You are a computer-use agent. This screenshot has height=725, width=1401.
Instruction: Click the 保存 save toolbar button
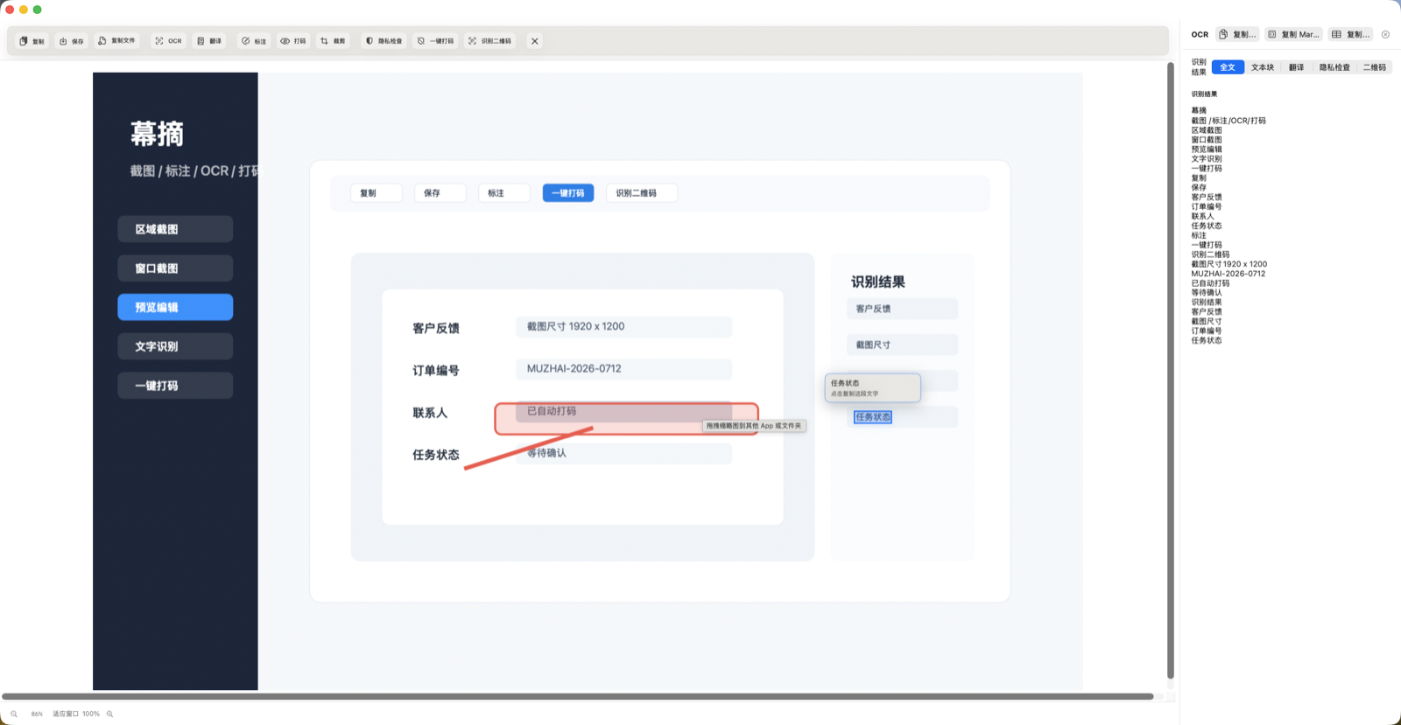[x=71, y=41]
